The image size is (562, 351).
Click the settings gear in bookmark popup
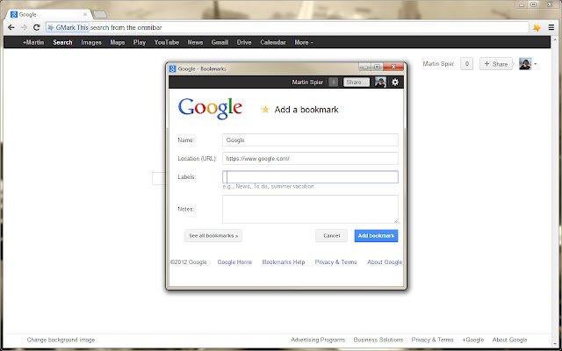[x=395, y=82]
